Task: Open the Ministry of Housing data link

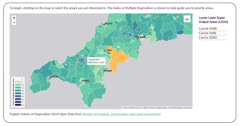Action: (121, 114)
